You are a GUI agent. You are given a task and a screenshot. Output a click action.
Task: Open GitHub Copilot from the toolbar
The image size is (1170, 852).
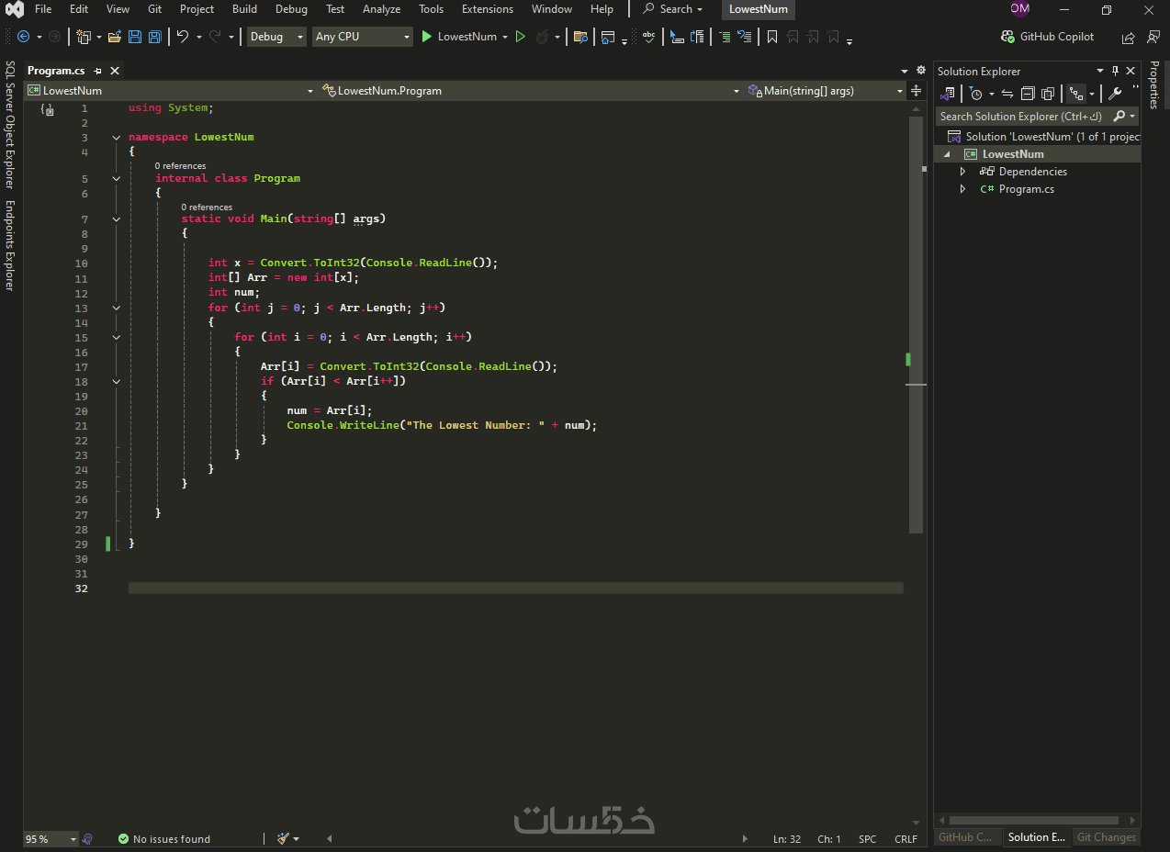tap(1048, 37)
